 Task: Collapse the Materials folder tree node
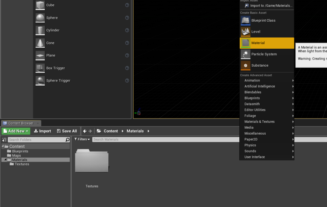(5, 159)
